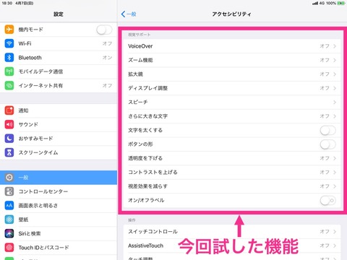
Task: Open AssistiveTouch row chevron
Action: (335, 246)
